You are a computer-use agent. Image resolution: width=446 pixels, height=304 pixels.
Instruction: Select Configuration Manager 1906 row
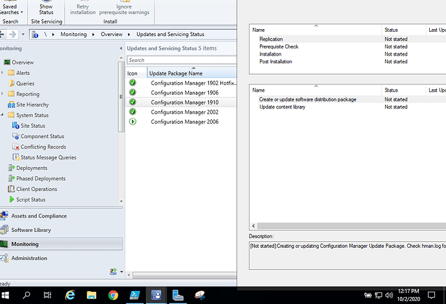181,93
